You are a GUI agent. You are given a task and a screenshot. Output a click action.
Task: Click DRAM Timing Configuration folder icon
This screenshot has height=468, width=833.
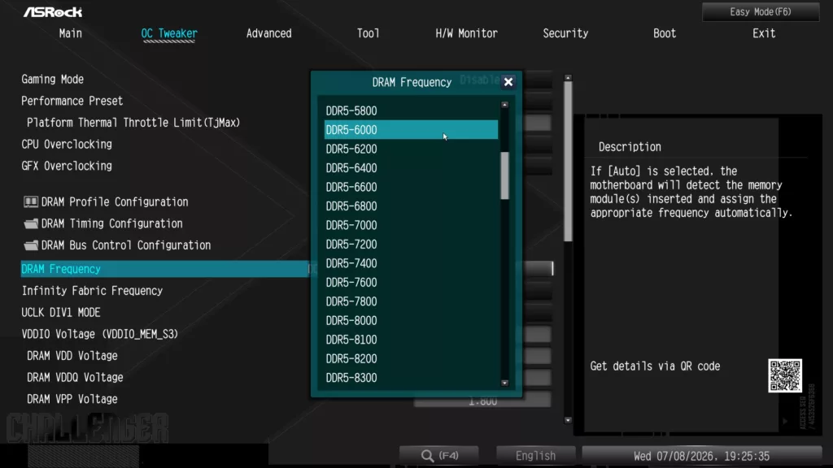tap(31, 223)
